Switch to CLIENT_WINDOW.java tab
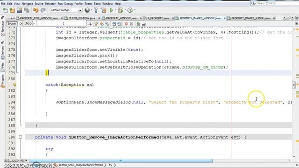This screenshot has width=299, height=168. pos(82,18)
